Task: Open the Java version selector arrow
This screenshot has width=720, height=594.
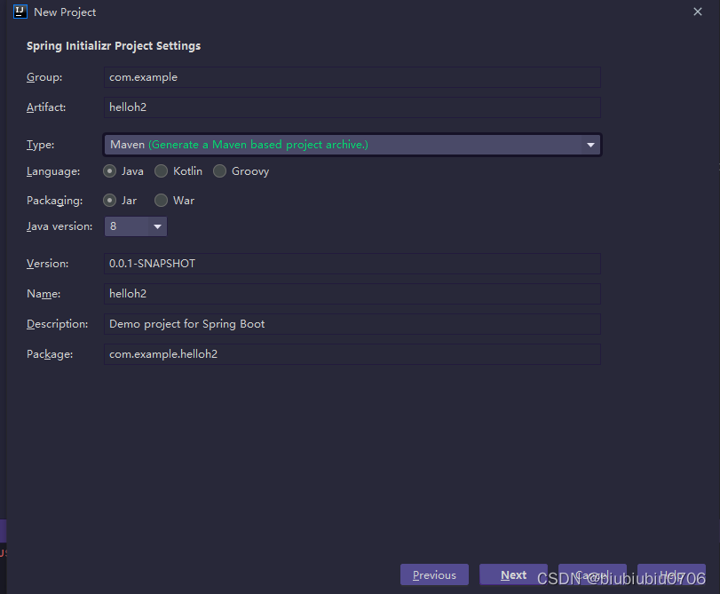Action: pos(155,226)
